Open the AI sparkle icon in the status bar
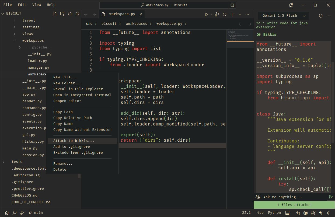This screenshot has width=335, height=217. [321, 213]
